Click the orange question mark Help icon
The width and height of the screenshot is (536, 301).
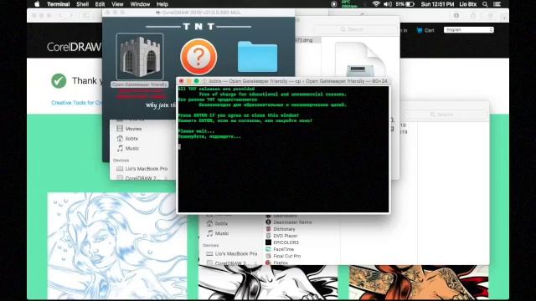click(x=198, y=57)
